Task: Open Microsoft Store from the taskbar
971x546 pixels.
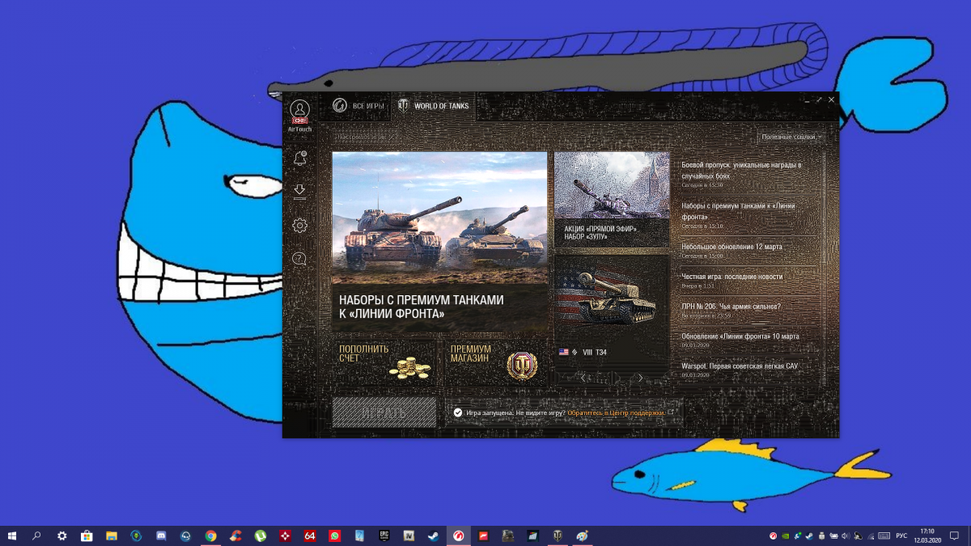Action: click(x=87, y=535)
